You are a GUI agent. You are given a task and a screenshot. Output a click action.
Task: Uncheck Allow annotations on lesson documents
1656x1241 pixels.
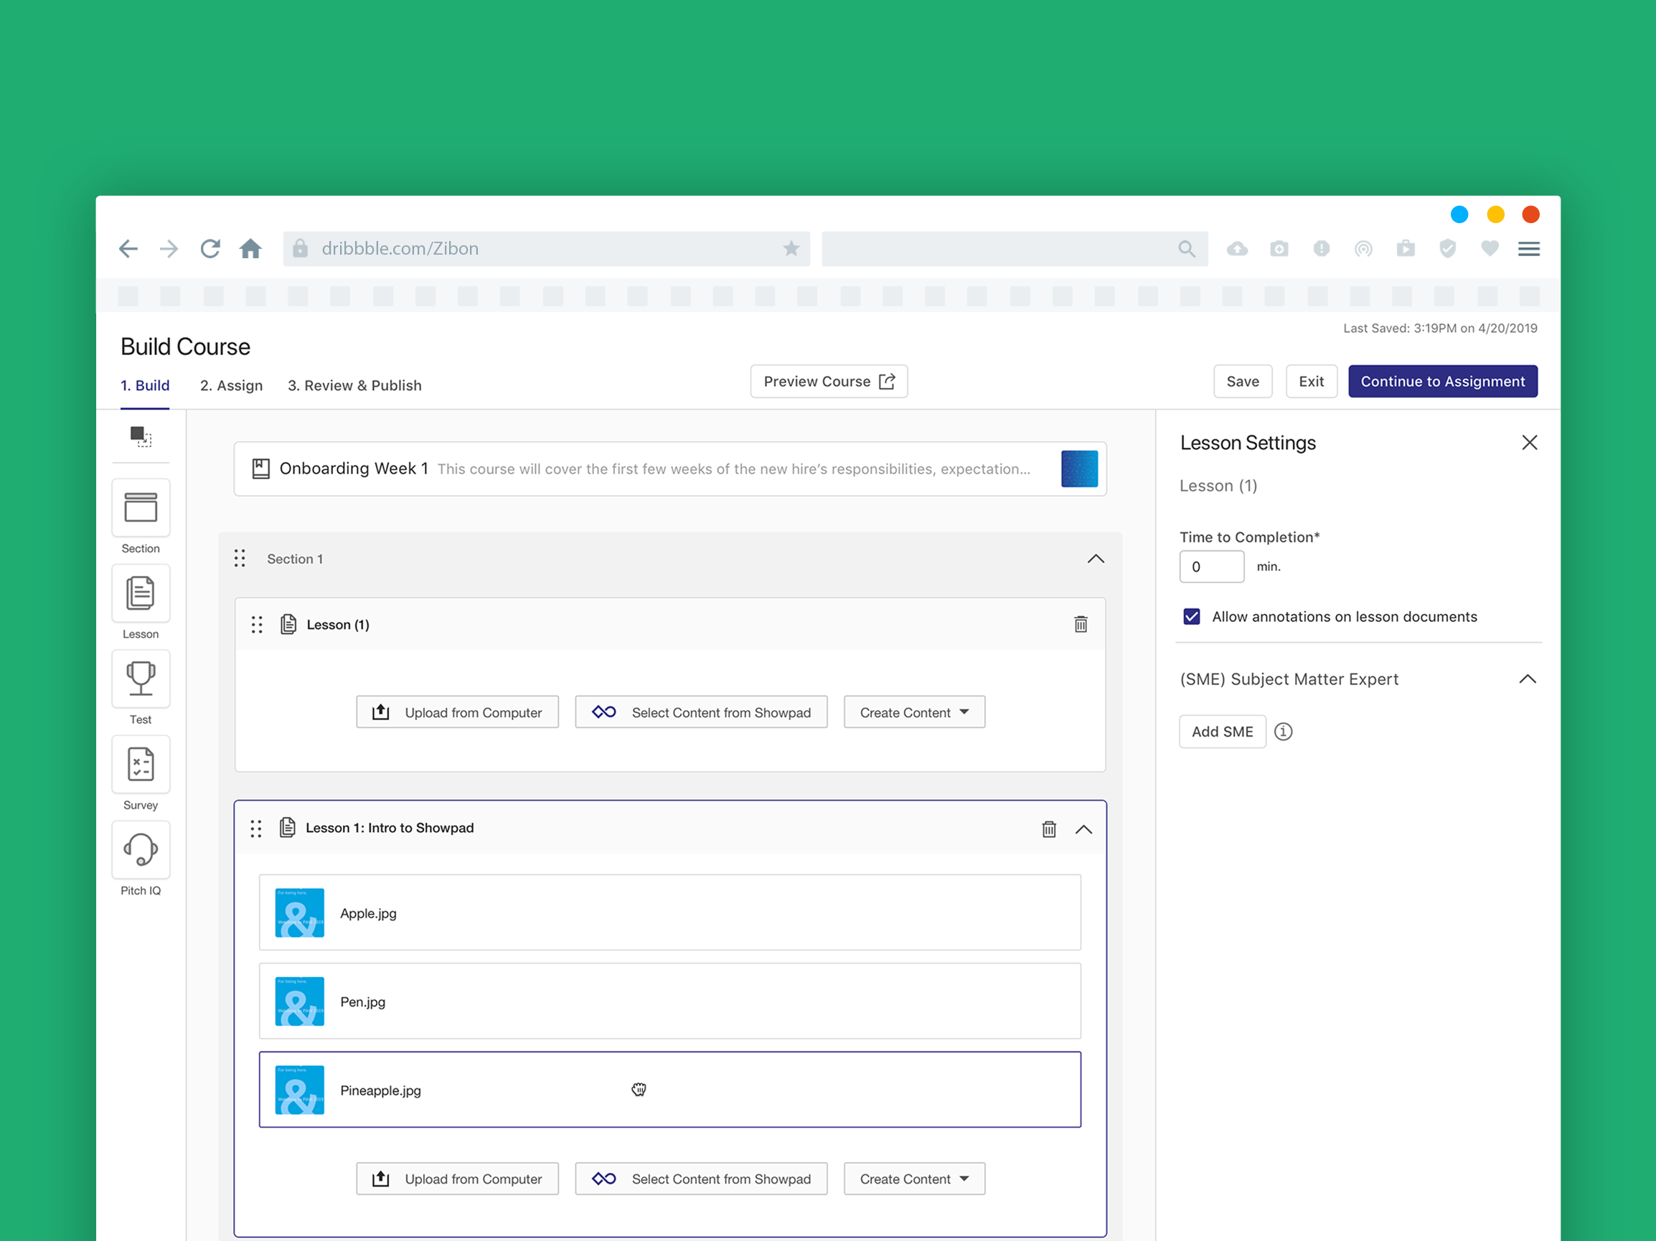pyautogui.click(x=1191, y=616)
